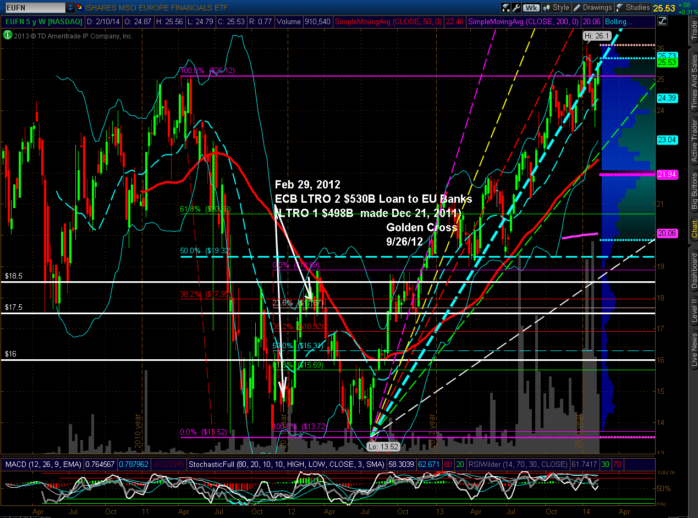This screenshot has height=518, width=698.
Task: Open the Big Buttons tab
Action: click(x=693, y=191)
